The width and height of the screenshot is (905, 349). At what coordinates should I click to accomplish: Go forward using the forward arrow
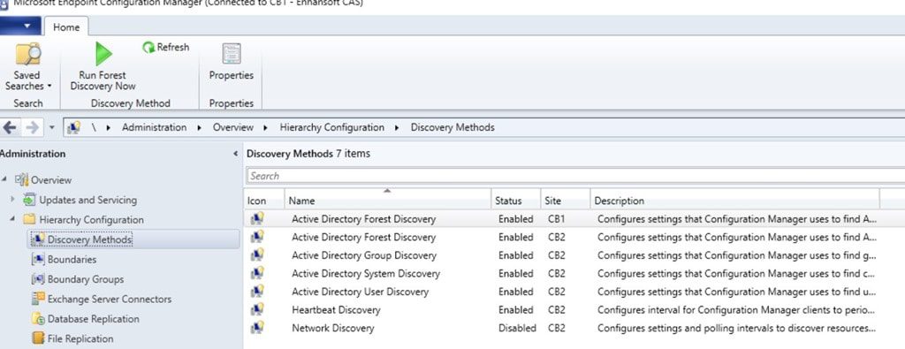(x=33, y=127)
